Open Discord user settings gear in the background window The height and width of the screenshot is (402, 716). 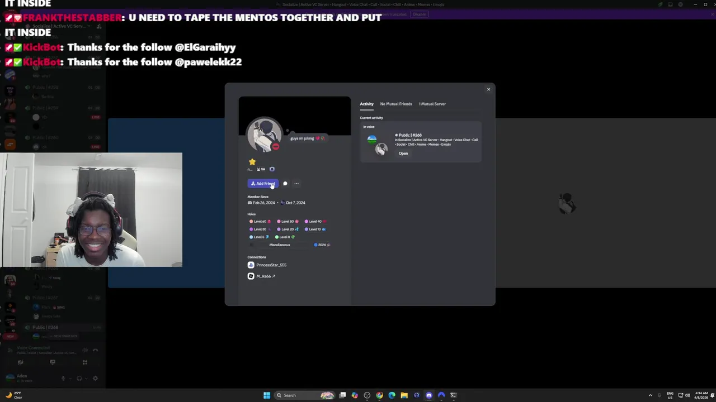click(x=95, y=378)
